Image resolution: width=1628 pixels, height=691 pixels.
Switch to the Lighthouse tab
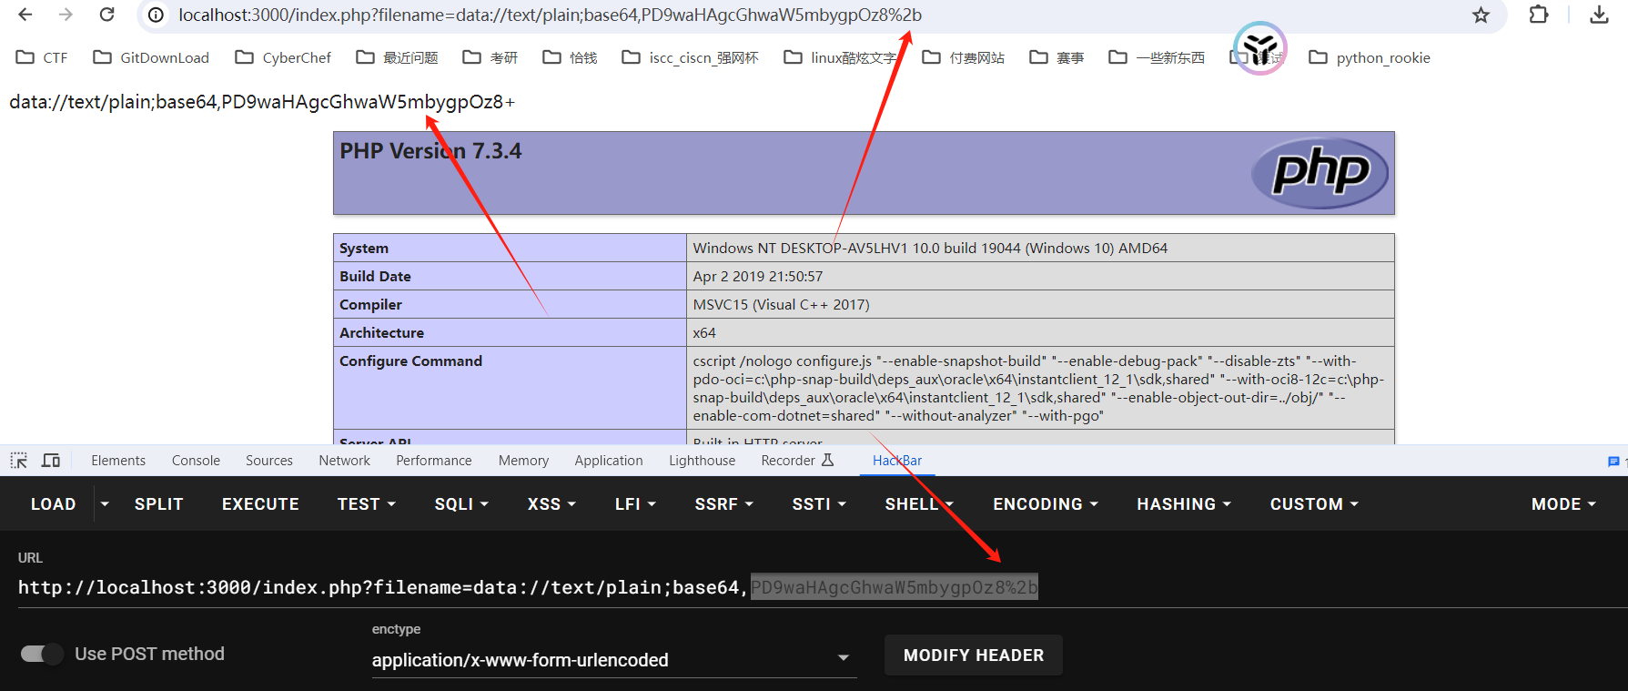702,461
